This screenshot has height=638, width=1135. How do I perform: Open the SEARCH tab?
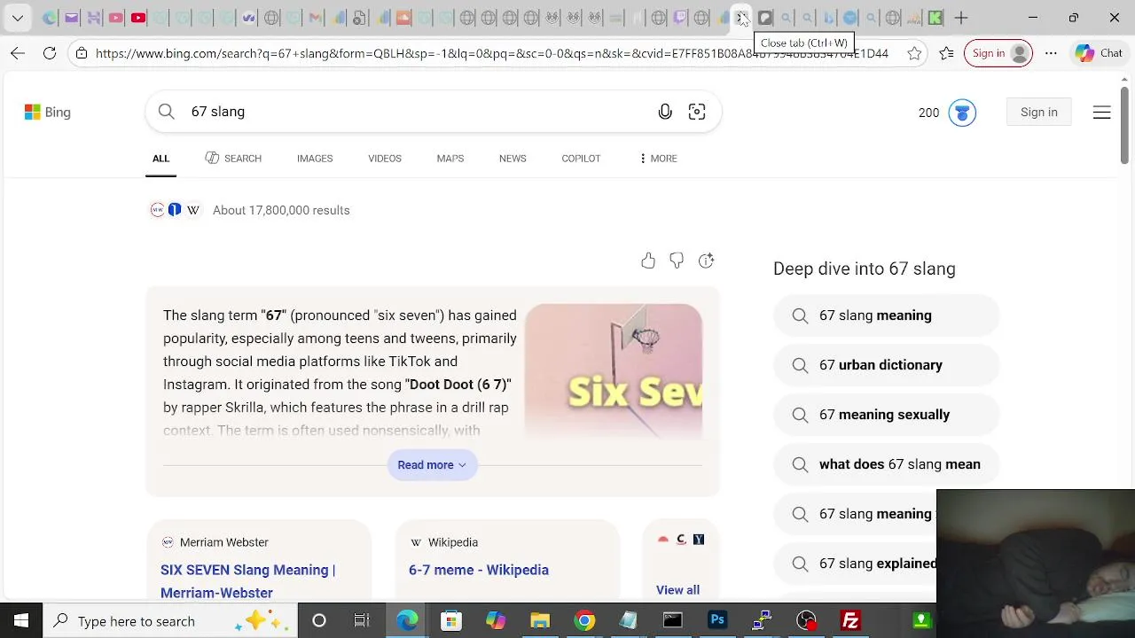pos(233,159)
